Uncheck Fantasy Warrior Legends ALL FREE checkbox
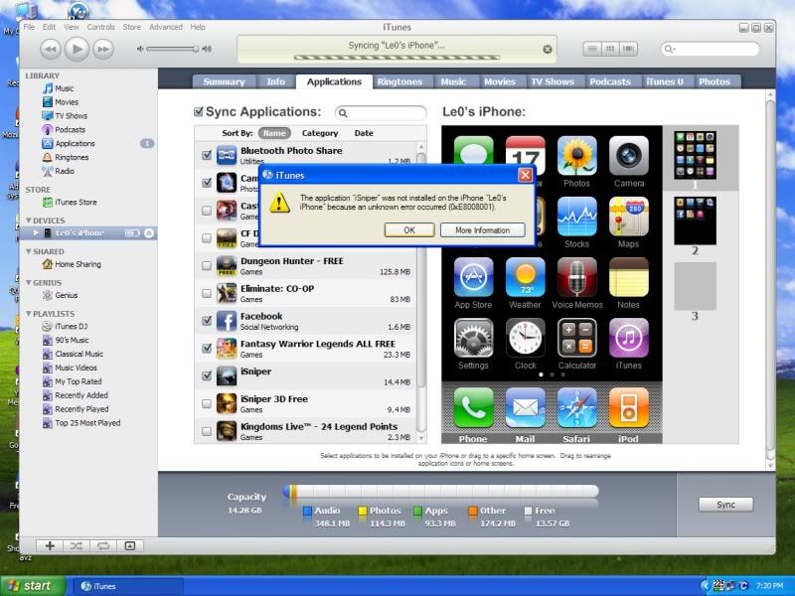The height and width of the screenshot is (596, 795). pos(207,349)
